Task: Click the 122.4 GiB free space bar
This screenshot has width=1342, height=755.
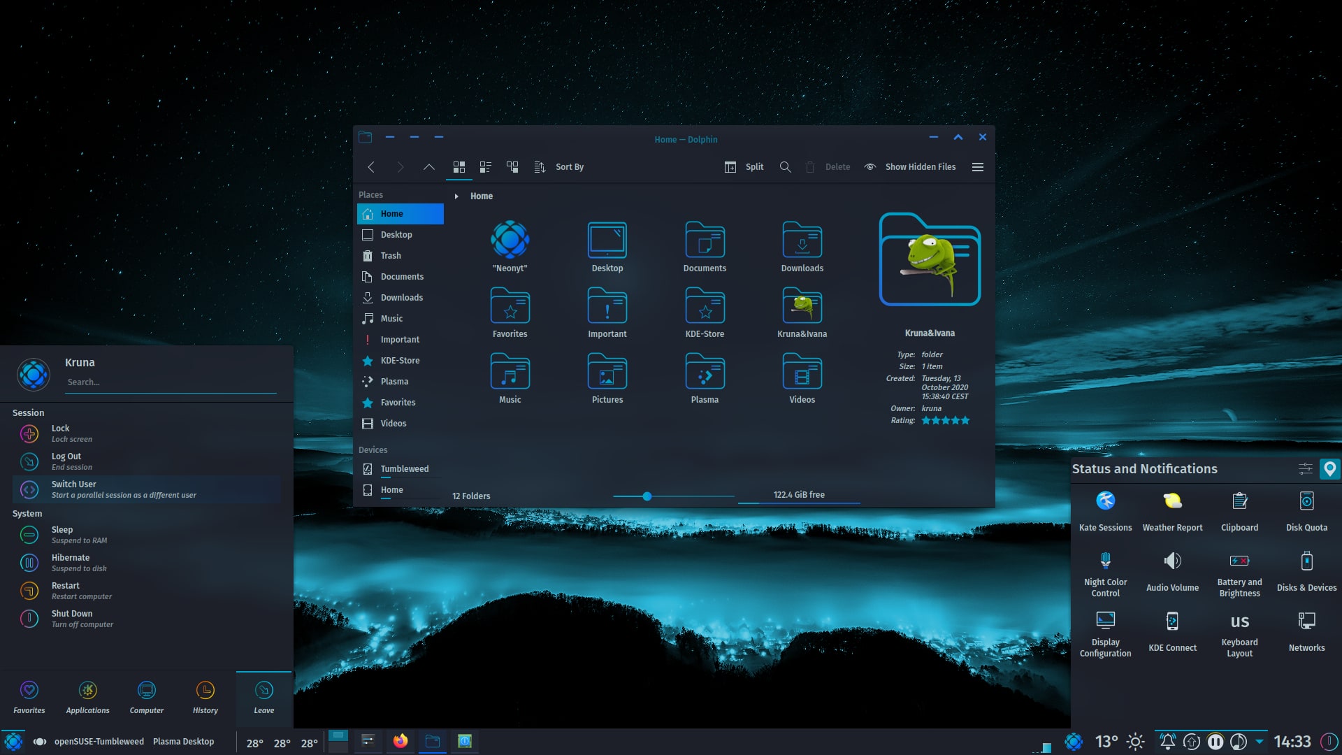Action: click(799, 496)
